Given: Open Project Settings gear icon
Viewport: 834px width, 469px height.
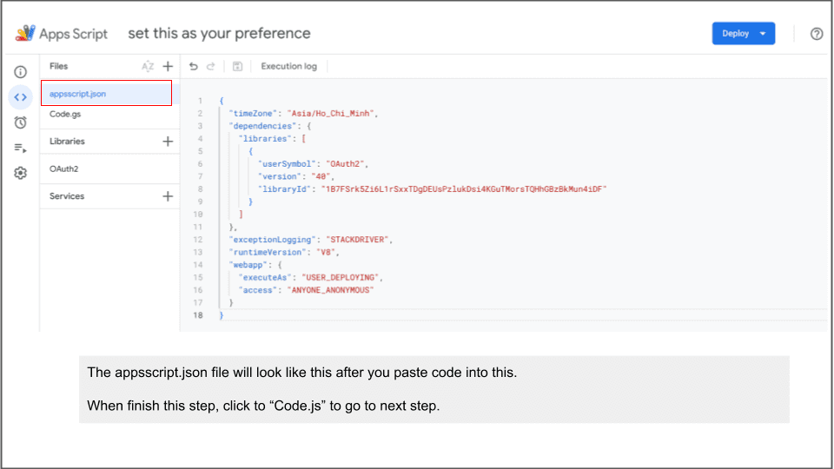Looking at the screenshot, I should point(21,173).
